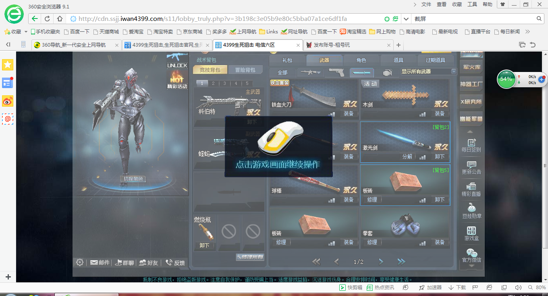This screenshot has height=296, width=548.
Task: Open the Weibo sidebar icon
Action: click(8, 101)
